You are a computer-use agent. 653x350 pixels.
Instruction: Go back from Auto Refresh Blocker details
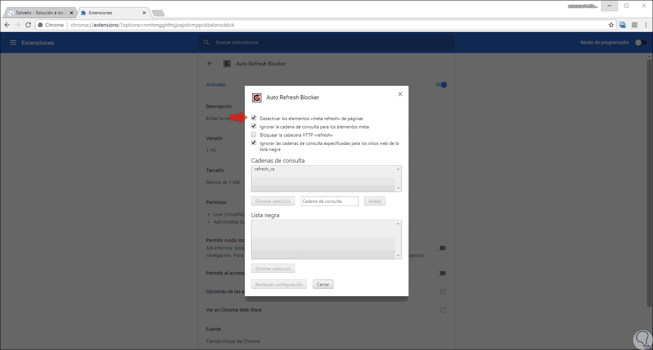[210, 64]
